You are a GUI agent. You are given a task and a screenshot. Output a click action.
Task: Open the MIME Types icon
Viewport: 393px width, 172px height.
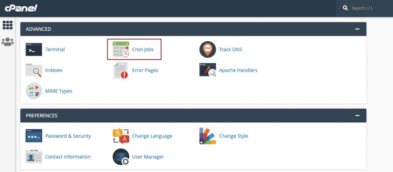(x=34, y=91)
